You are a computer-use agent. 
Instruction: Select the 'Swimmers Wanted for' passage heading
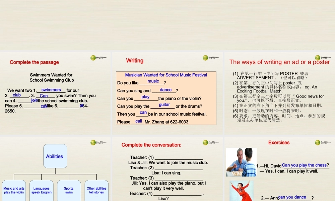pos(51,75)
